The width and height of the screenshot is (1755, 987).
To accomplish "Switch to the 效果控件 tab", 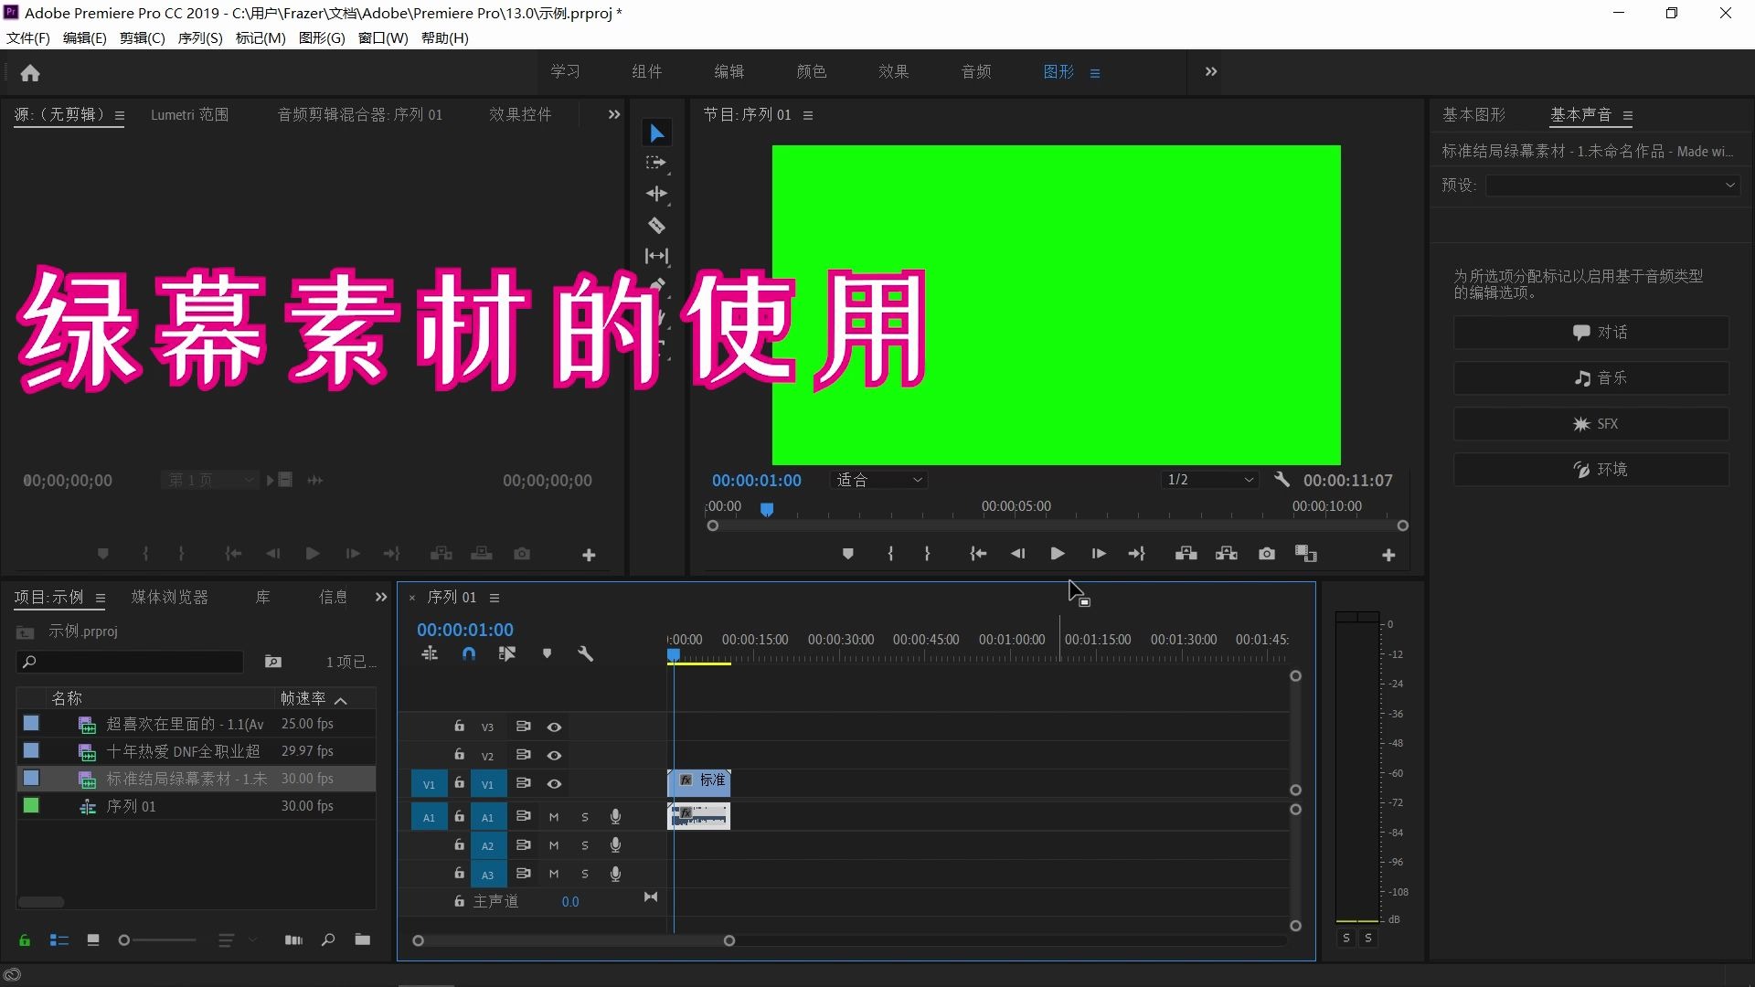I will click(520, 114).
